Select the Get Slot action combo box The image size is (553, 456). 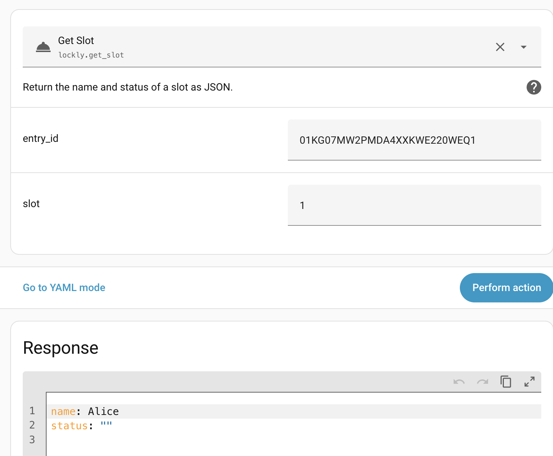(x=282, y=47)
